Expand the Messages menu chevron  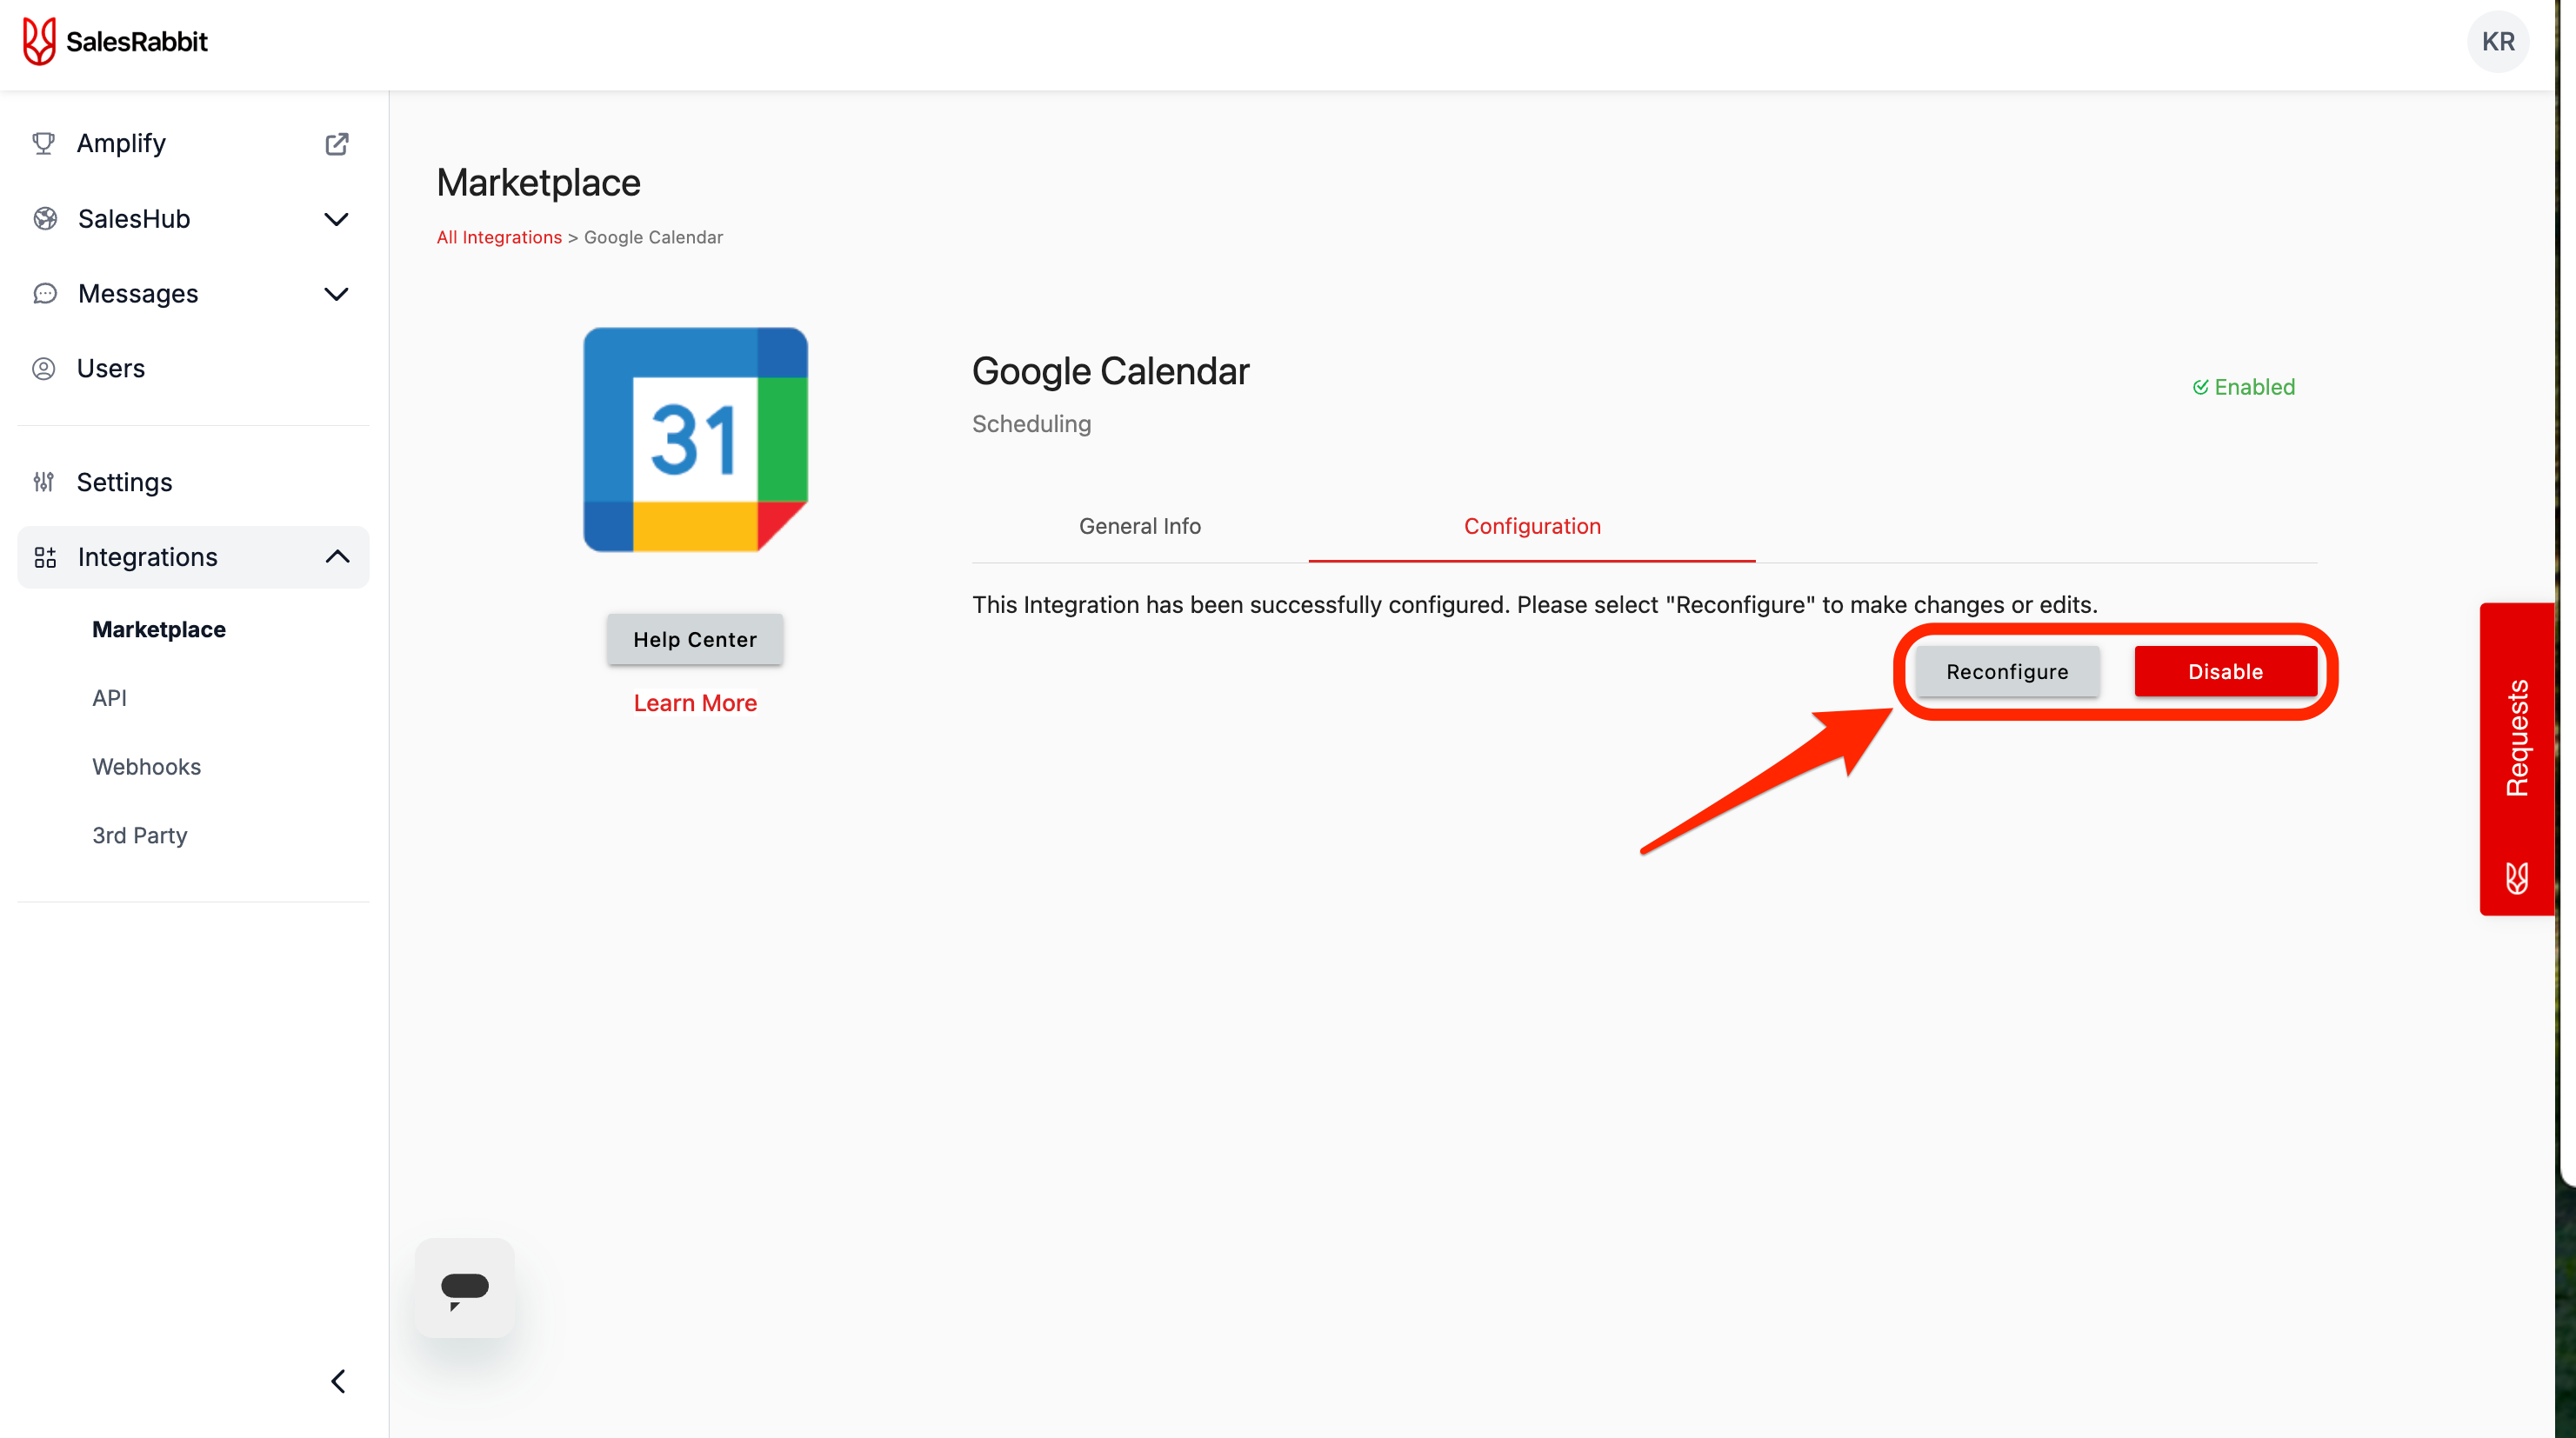(x=337, y=294)
